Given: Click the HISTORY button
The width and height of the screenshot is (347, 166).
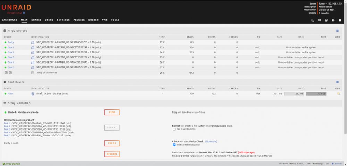Looking at the screenshot, I should pyautogui.click(x=112, y=154).
